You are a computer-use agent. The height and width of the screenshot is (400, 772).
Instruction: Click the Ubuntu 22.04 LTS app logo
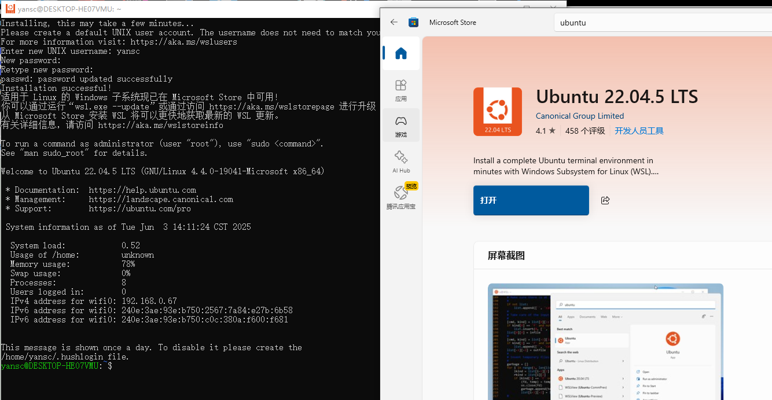tap(497, 112)
